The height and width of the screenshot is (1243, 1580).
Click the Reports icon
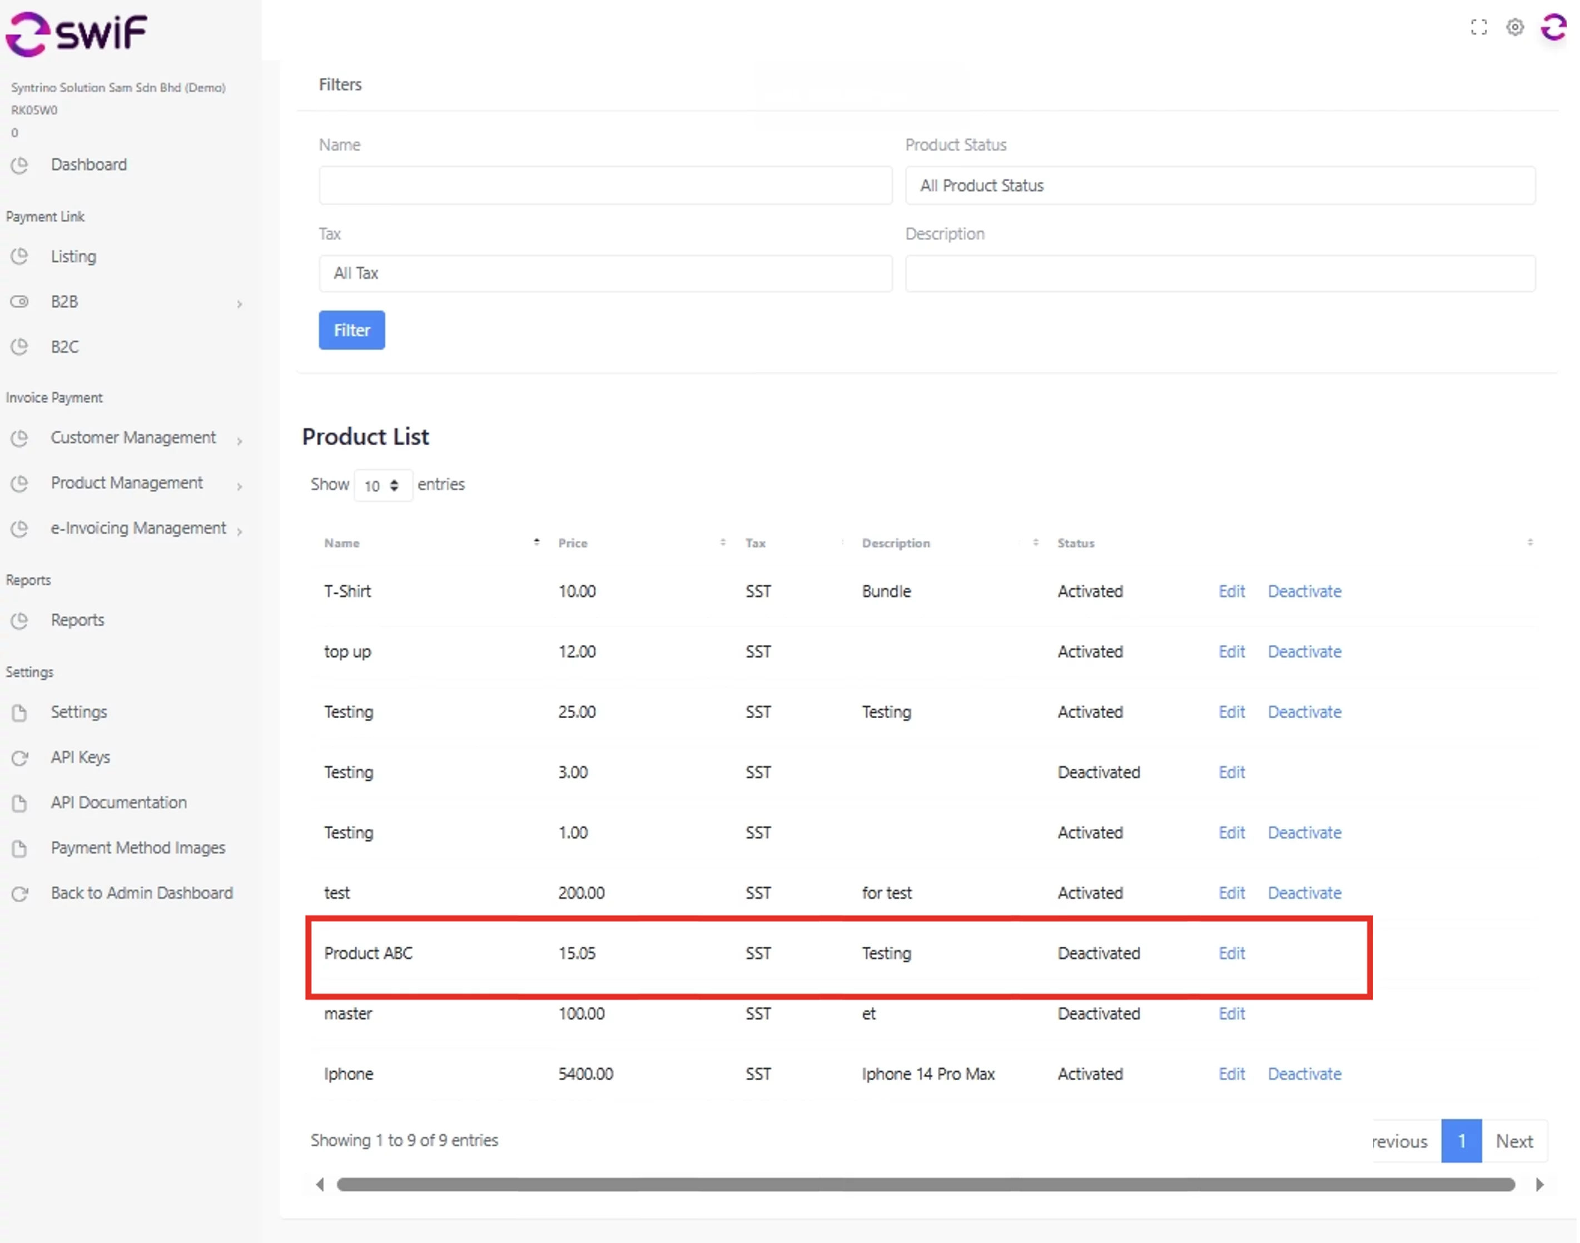pyautogui.click(x=19, y=620)
